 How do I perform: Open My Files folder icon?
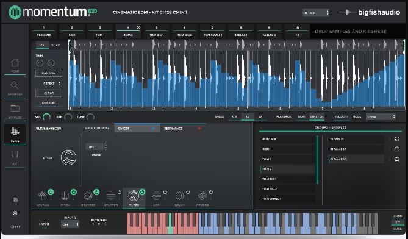pyautogui.click(x=15, y=108)
